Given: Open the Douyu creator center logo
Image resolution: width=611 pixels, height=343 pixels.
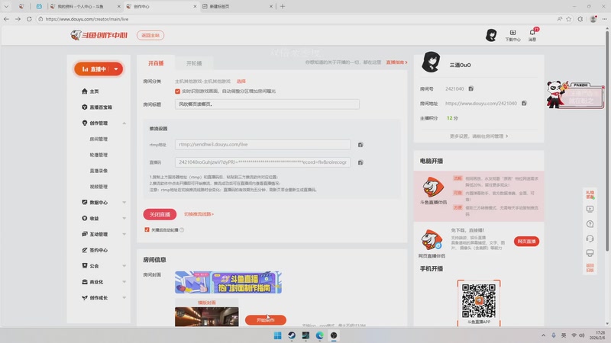Looking at the screenshot, I should click(x=99, y=35).
